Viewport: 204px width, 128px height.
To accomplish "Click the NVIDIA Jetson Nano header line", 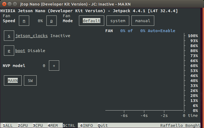I will point(89,11).
